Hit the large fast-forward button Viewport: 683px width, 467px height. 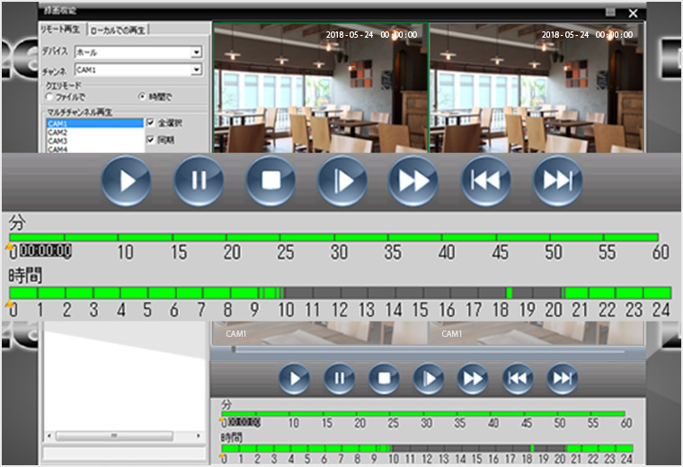pyautogui.click(x=413, y=181)
